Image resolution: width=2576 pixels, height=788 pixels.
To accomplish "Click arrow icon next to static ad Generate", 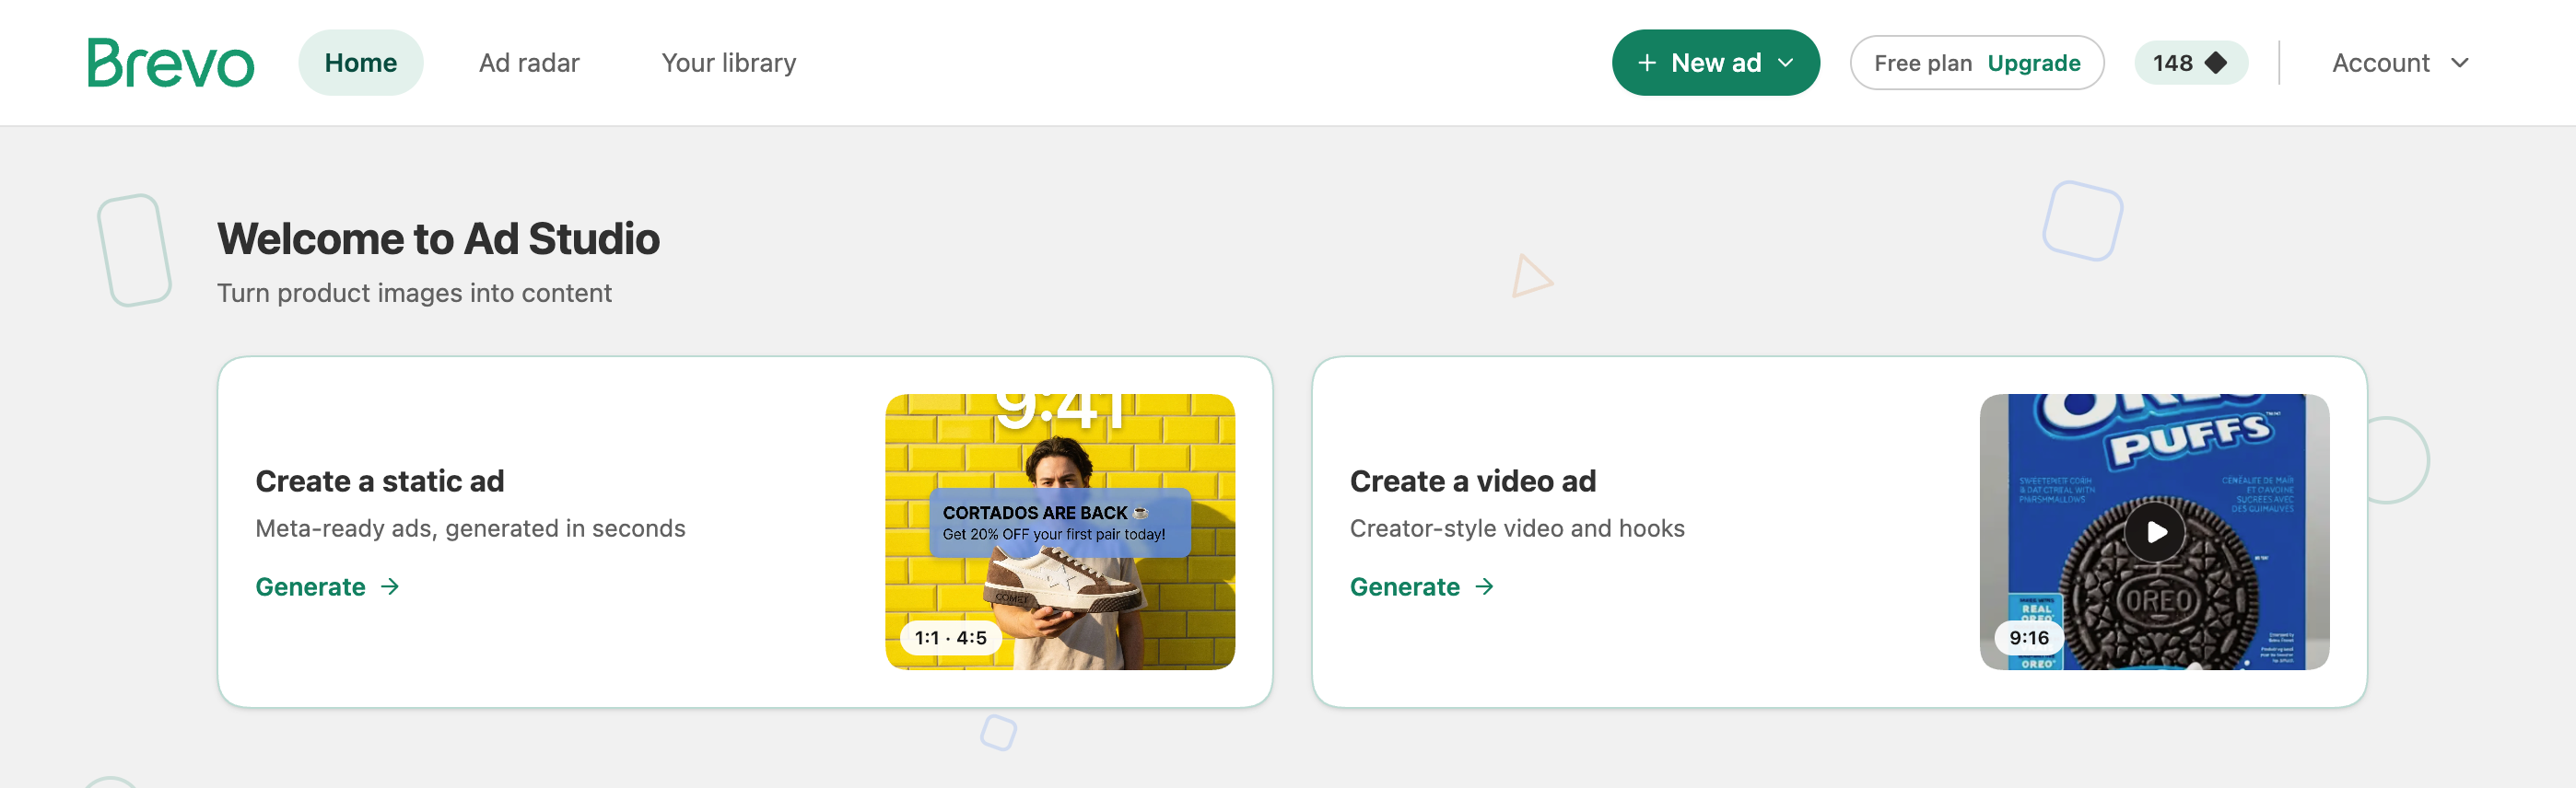I will (390, 586).
